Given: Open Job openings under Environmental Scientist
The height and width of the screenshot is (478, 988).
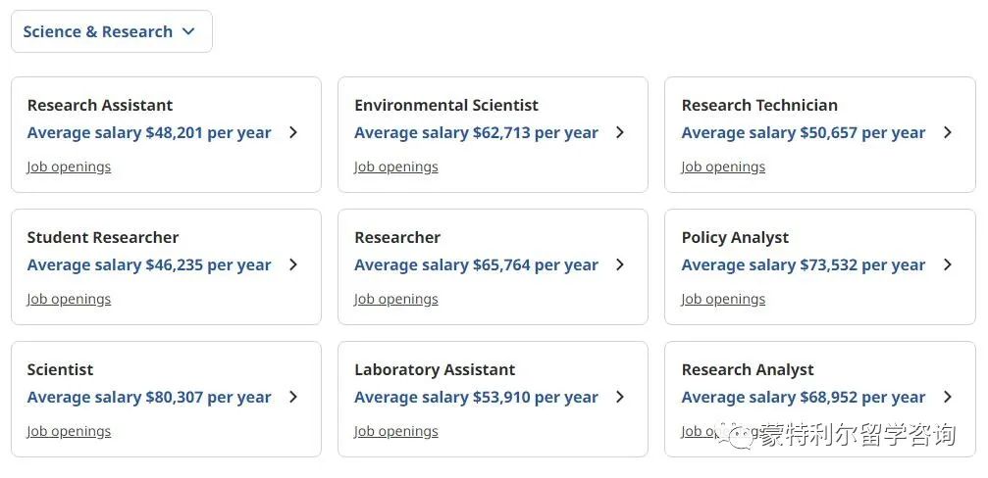Looking at the screenshot, I should click(395, 167).
